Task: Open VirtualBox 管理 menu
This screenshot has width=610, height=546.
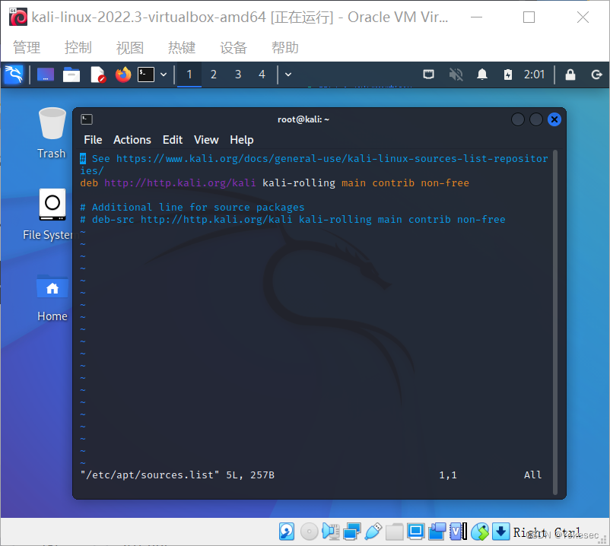Action: point(27,47)
